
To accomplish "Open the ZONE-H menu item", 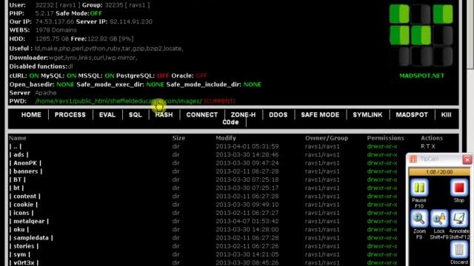I will point(243,115).
